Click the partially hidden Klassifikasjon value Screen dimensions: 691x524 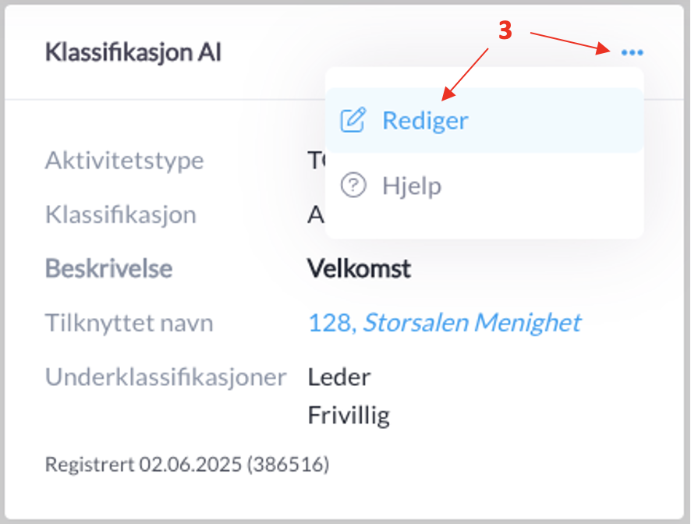316,214
